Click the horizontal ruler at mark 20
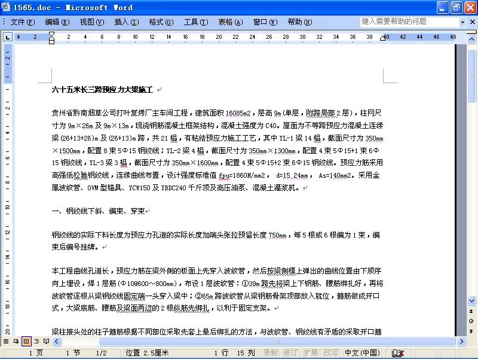The width and height of the screenshot is (478, 359). 219,37
